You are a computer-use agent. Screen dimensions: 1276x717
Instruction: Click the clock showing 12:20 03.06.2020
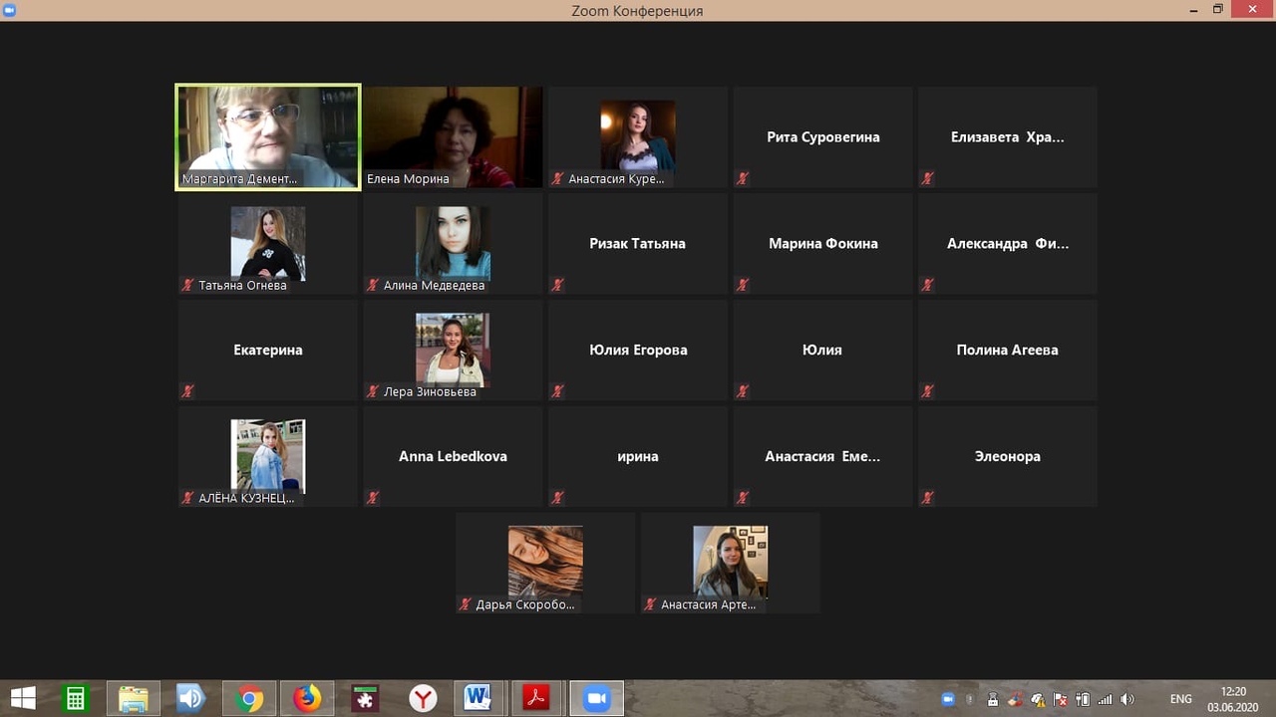pyautogui.click(x=1233, y=699)
